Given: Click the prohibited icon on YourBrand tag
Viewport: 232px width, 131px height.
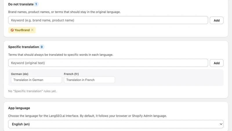Looking at the screenshot, I should [x=12, y=30].
